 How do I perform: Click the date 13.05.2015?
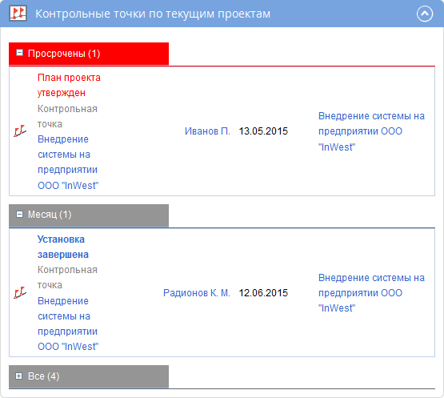[263, 131]
